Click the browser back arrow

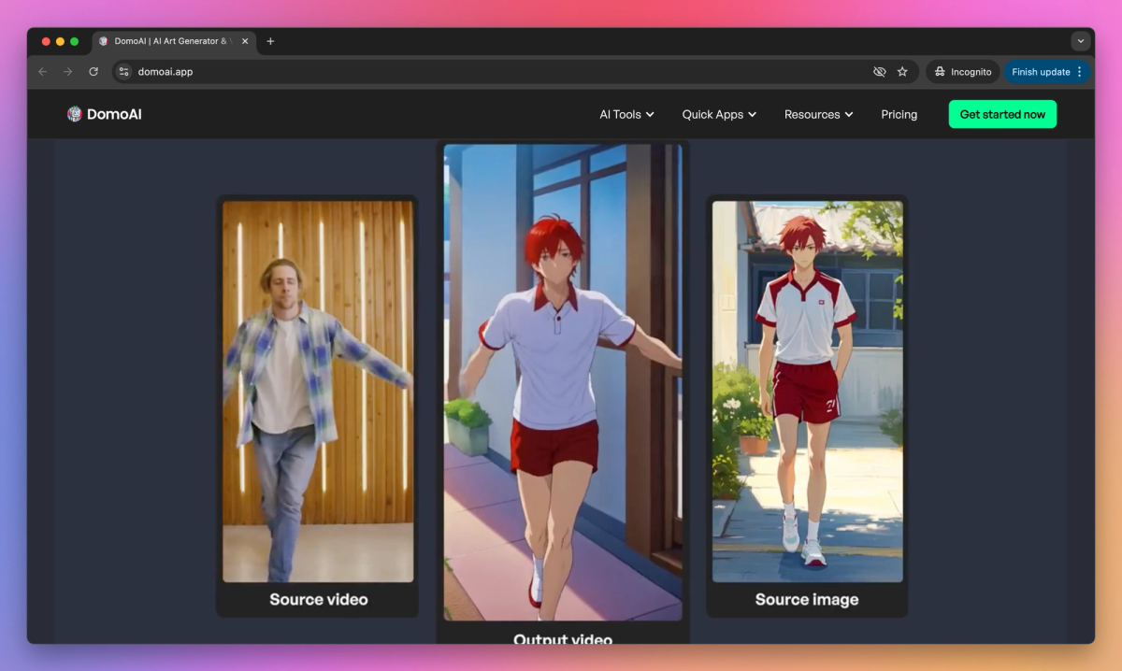[42, 72]
